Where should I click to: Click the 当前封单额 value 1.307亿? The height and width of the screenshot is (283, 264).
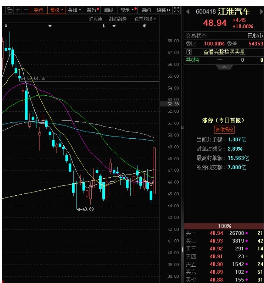(237, 140)
